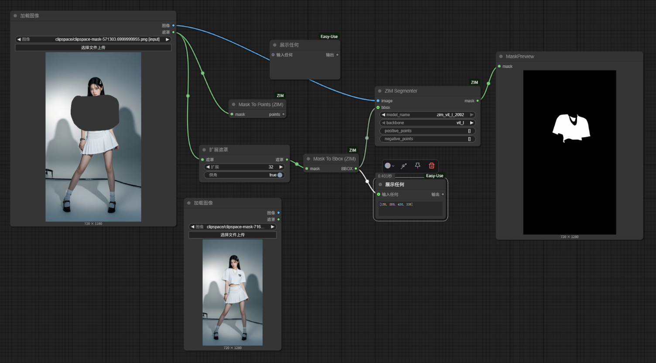Collapse the MaskPreview node via its title dot

coord(501,57)
